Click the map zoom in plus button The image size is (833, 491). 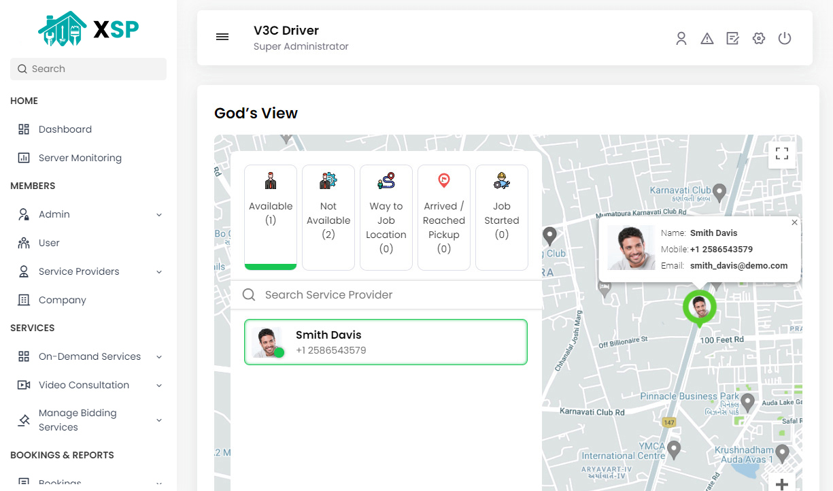(x=782, y=484)
